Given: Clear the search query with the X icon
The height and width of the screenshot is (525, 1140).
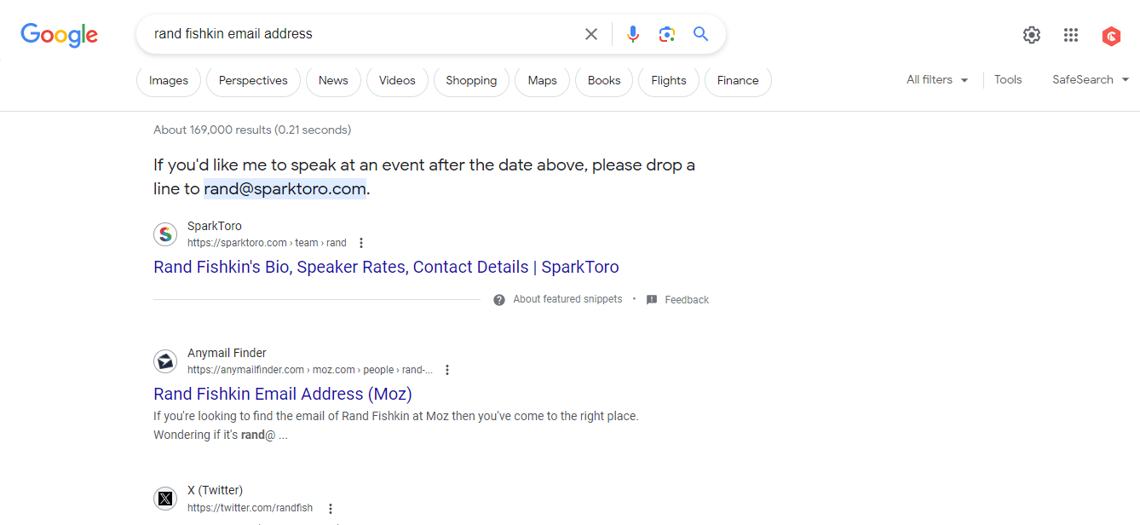Looking at the screenshot, I should click(x=591, y=34).
